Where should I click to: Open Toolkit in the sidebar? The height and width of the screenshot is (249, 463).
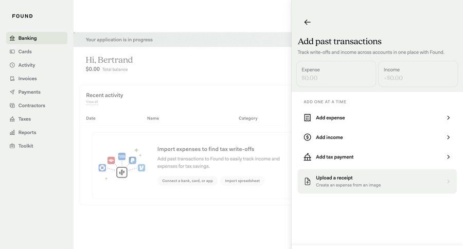tap(37, 146)
